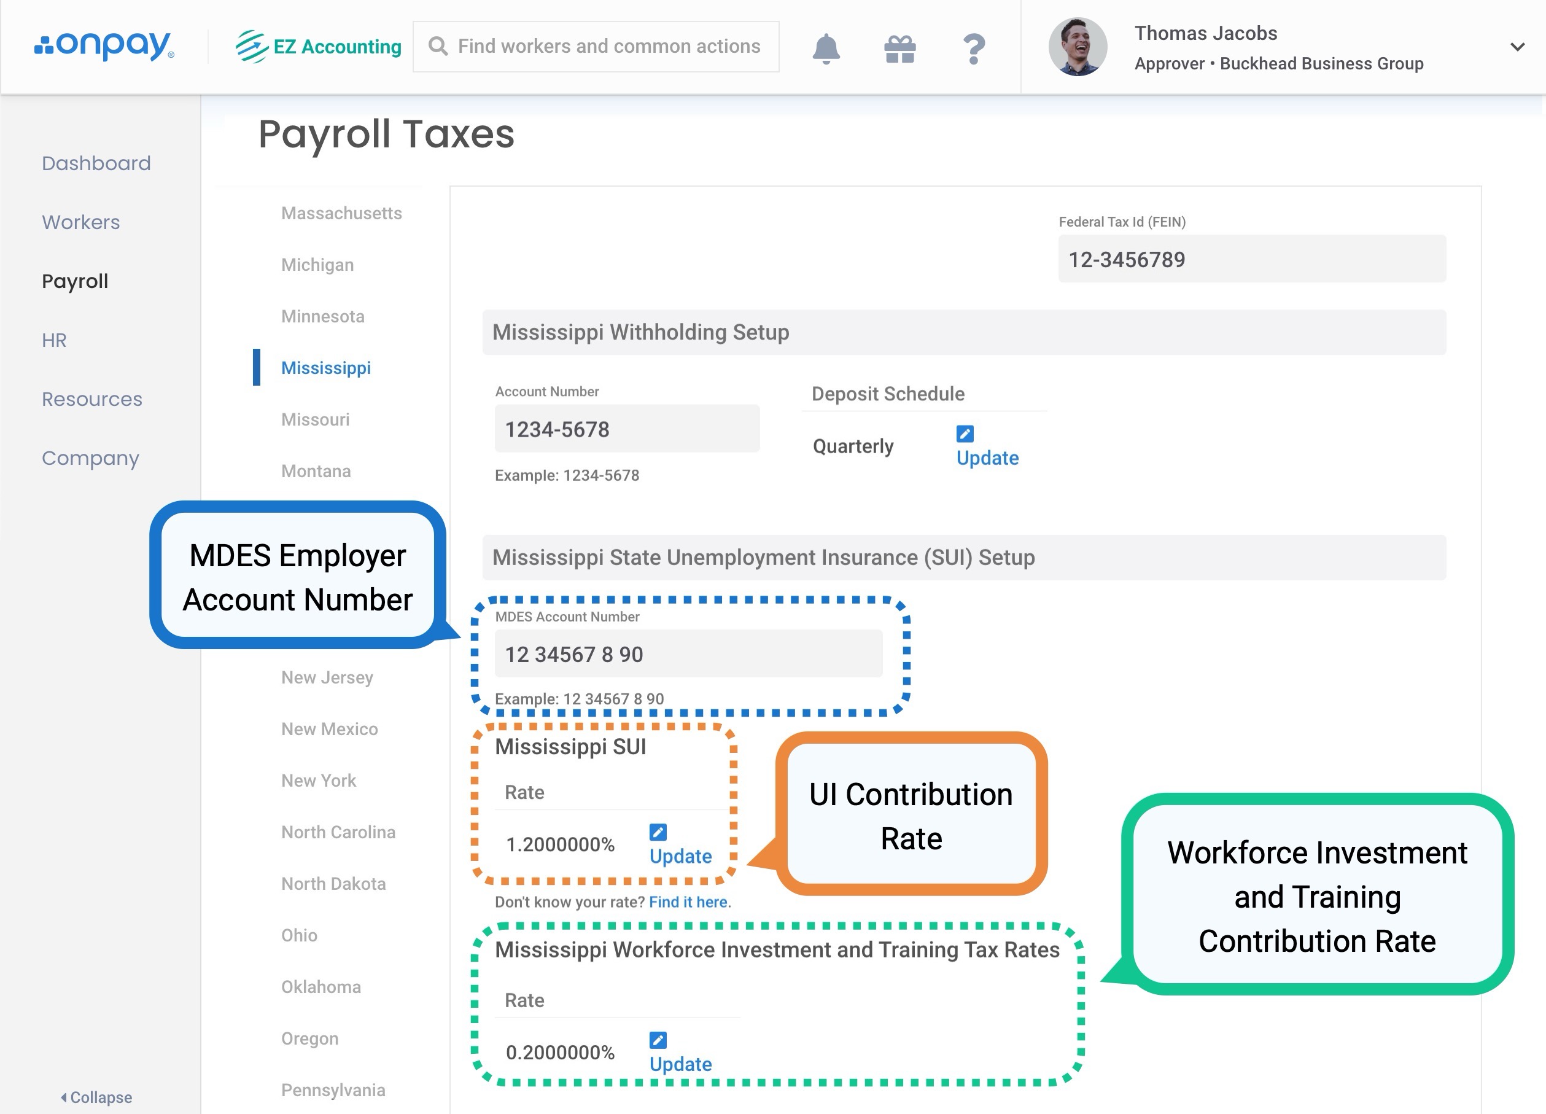Collapse the left sidebar

96,1097
